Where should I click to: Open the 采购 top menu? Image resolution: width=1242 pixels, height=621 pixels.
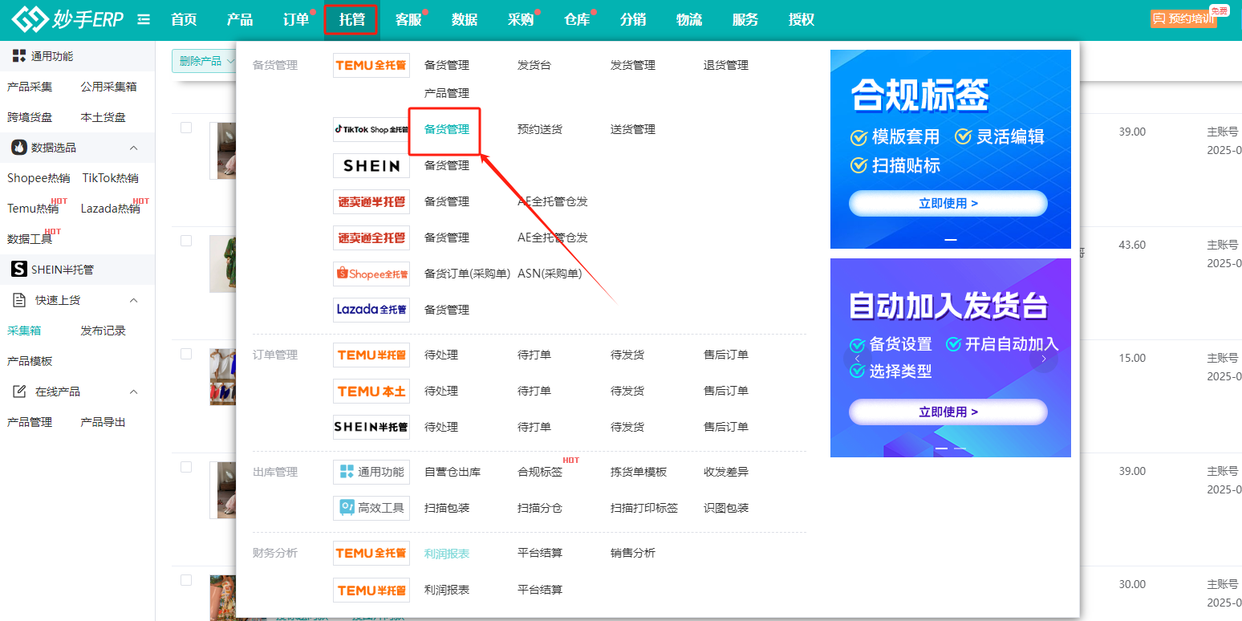[521, 19]
